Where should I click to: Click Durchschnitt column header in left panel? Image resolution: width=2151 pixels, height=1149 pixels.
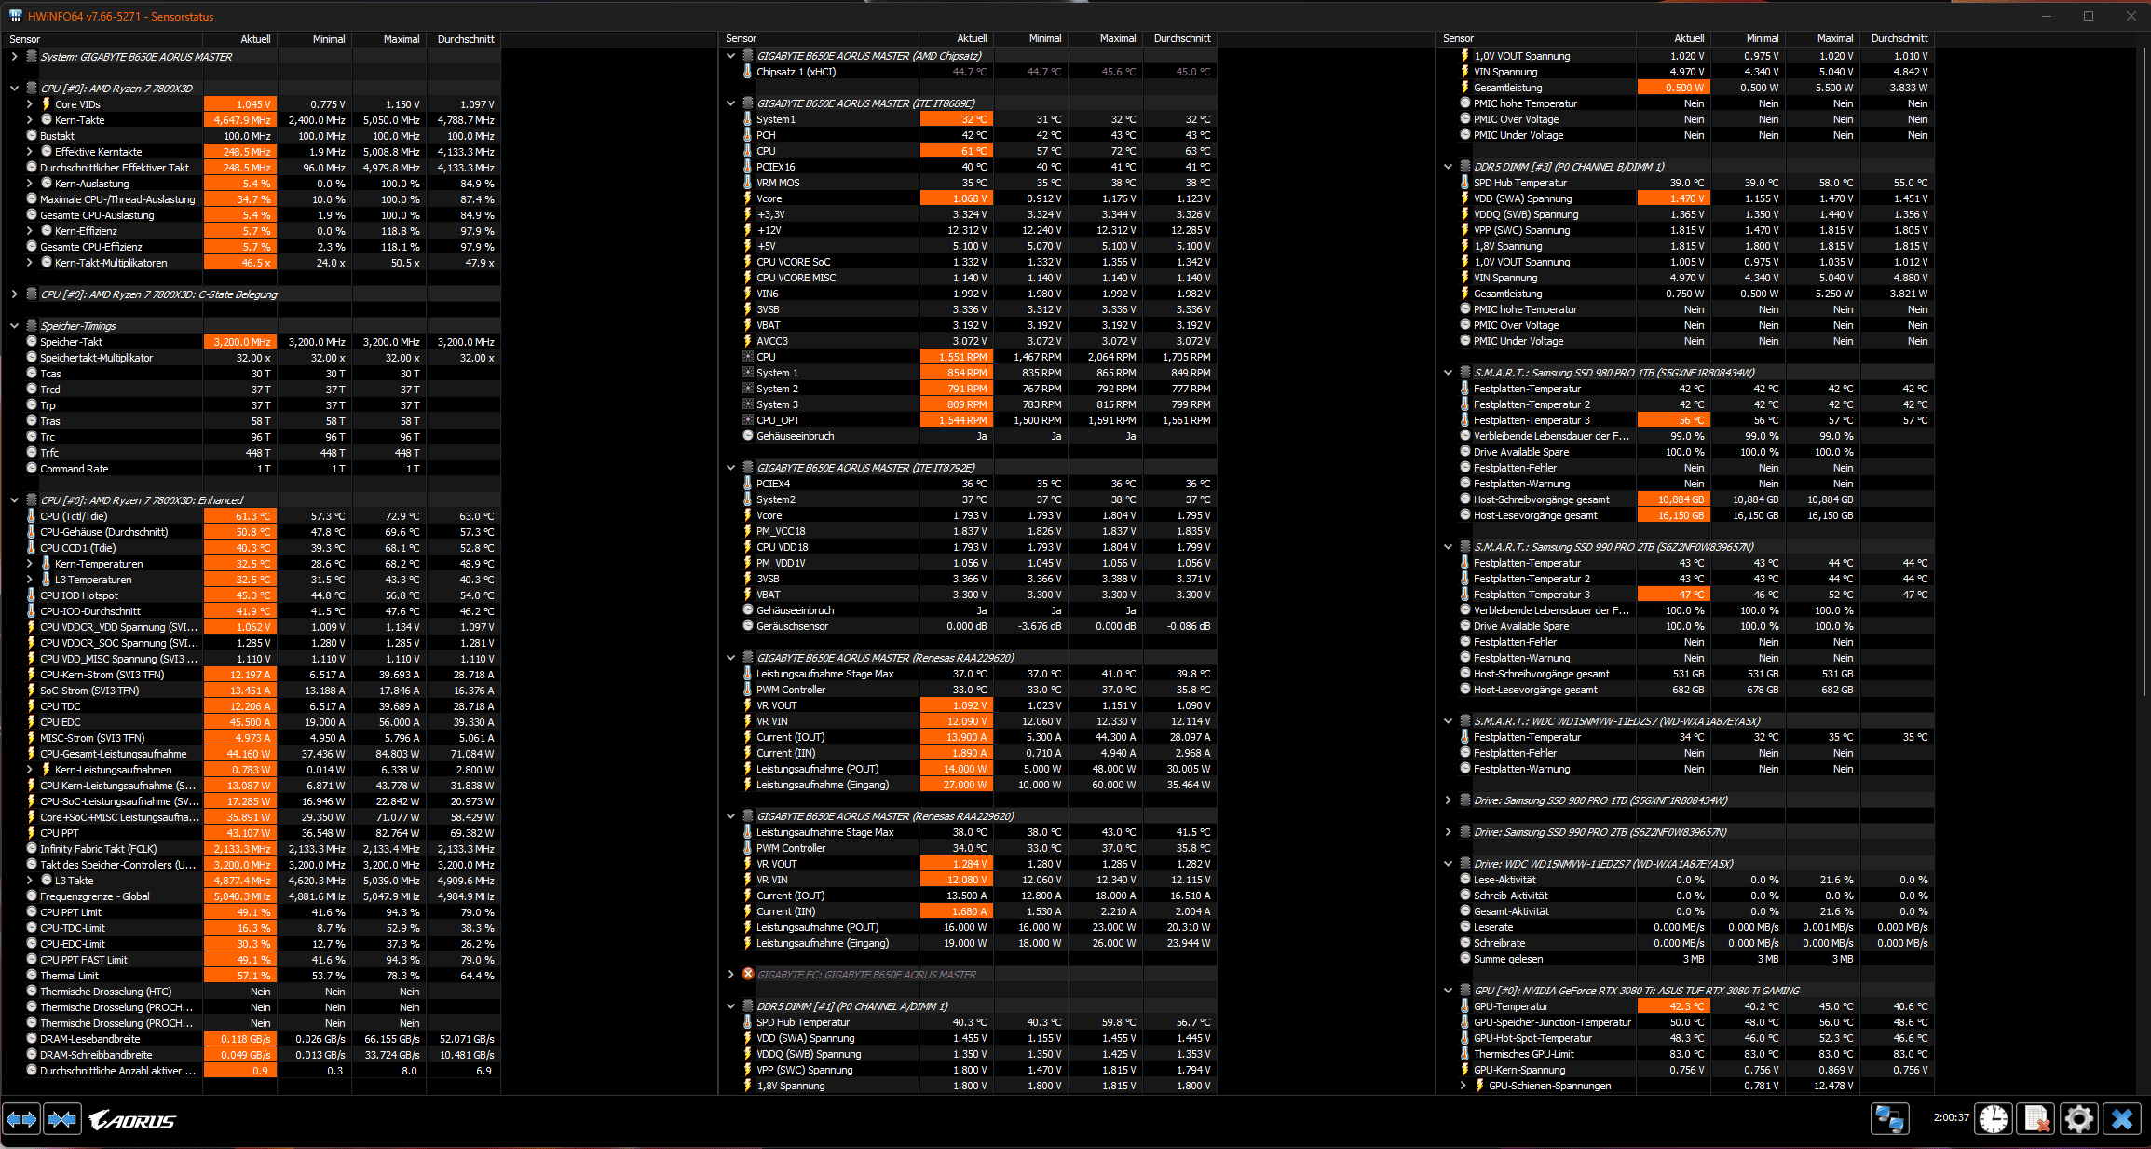(x=464, y=39)
